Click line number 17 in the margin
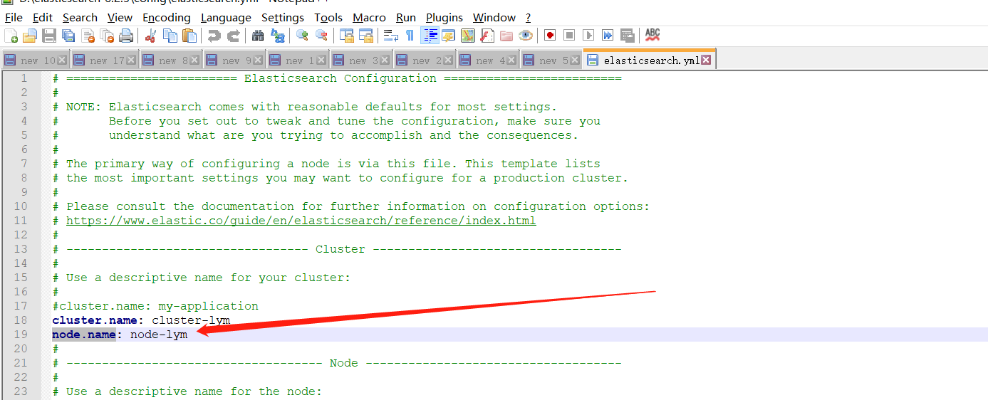Viewport: 988px width, 400px height. coord(20,306)
